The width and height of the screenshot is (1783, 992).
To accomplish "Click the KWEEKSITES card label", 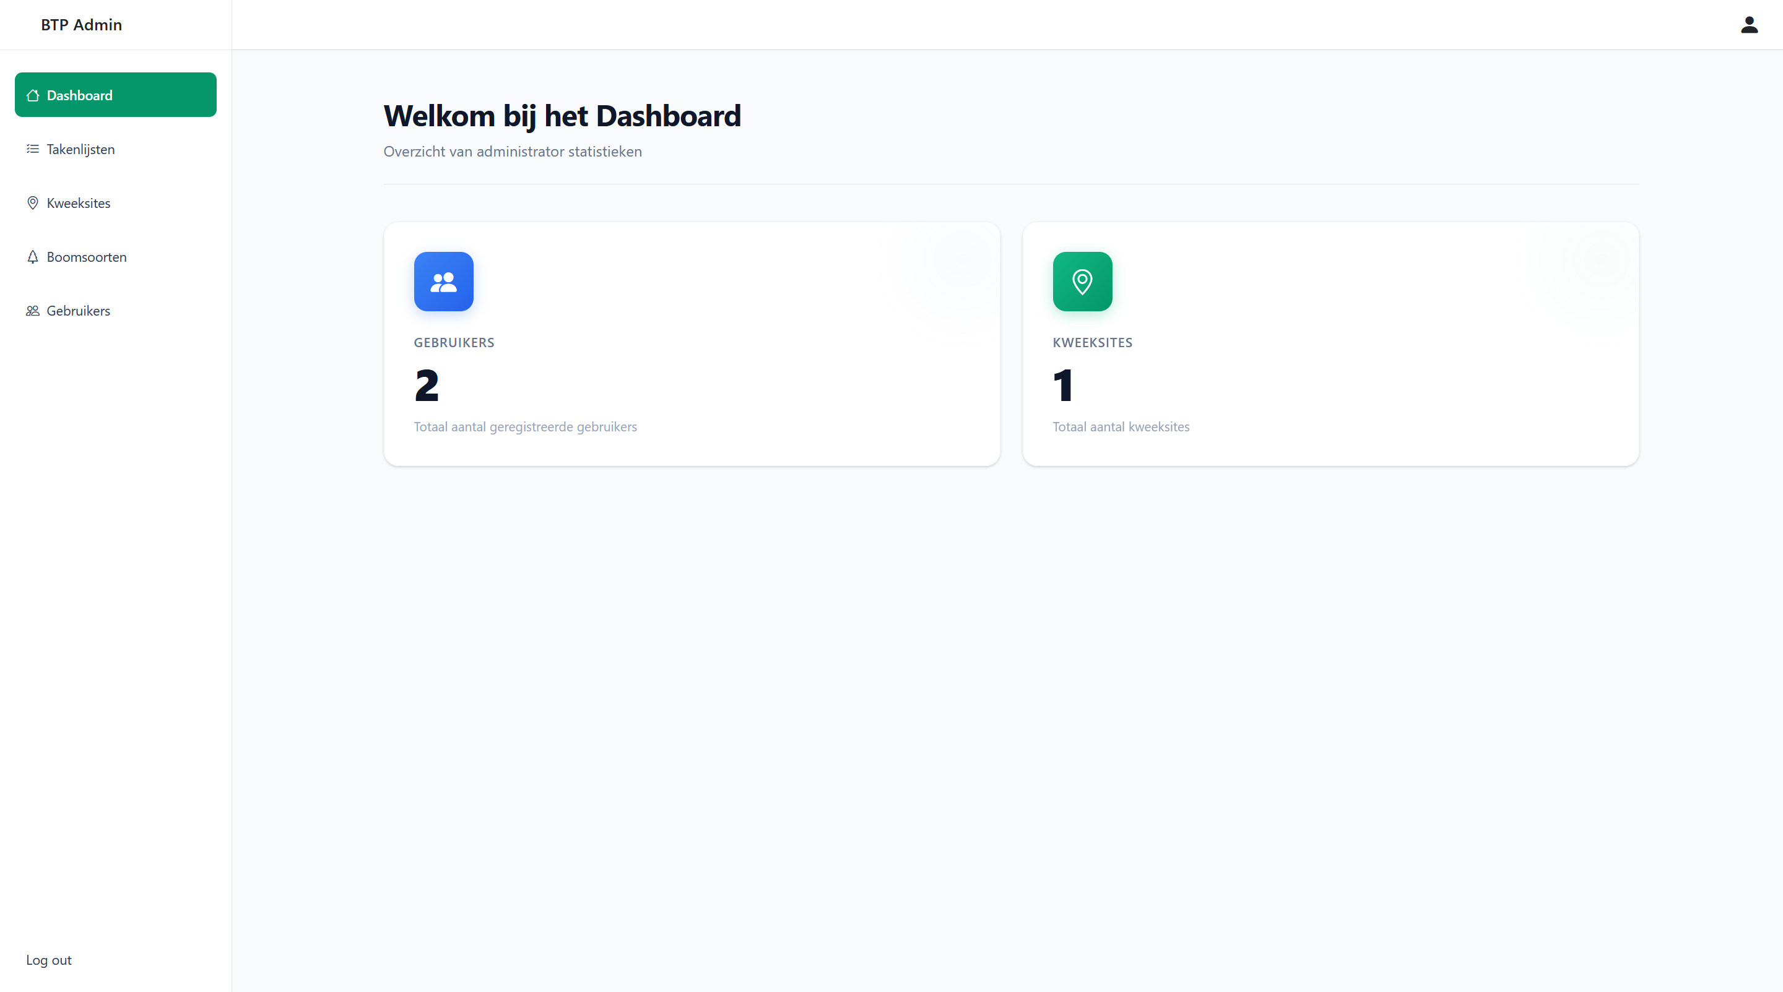I will coord(1092,342).
